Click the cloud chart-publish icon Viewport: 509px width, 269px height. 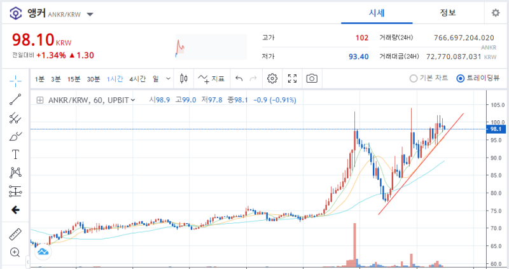pos(43,251)
